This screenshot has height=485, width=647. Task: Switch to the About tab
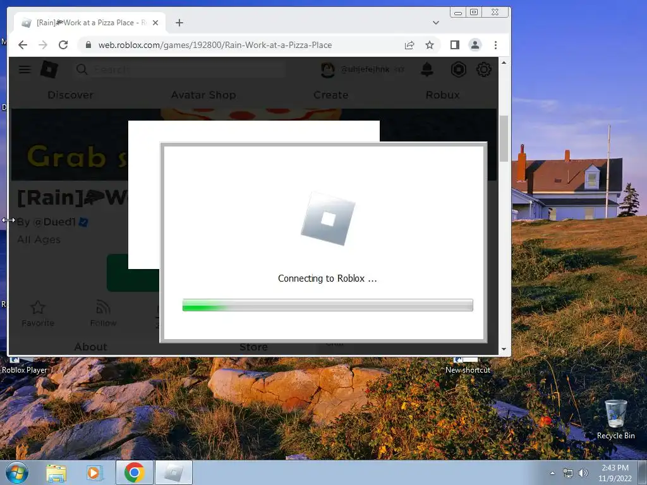click(90, 347)
